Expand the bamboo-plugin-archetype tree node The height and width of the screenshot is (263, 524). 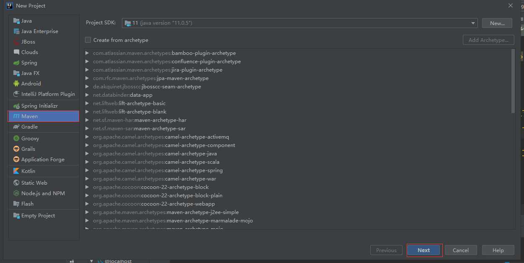coord(87,53)
